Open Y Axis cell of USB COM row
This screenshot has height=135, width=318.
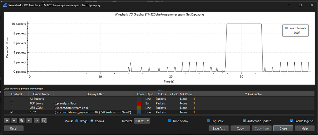point(161,108)
